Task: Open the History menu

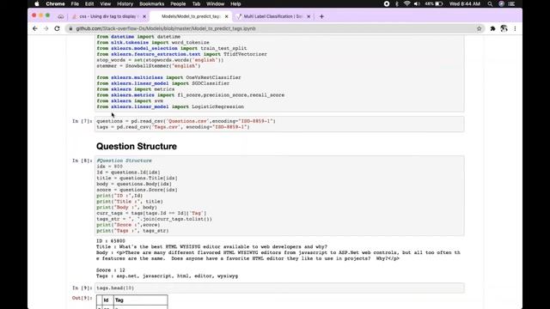Action: (x=125, y=3)
